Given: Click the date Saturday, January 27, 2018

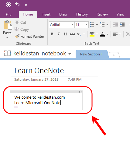Looking at the screenshot, I should click(x=36, y=79).
